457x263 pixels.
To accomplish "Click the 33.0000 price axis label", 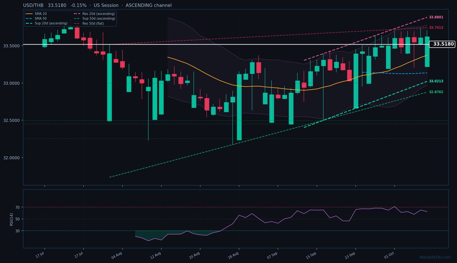I will 12,83.
